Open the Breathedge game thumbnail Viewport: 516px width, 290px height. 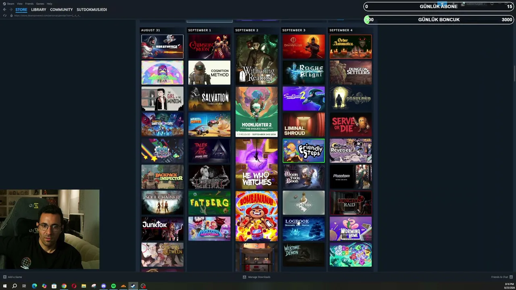[x=162, y=47]
